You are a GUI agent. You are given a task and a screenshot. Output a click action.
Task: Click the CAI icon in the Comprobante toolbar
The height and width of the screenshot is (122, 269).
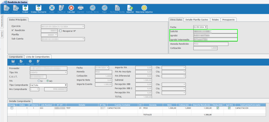[38, 61]
